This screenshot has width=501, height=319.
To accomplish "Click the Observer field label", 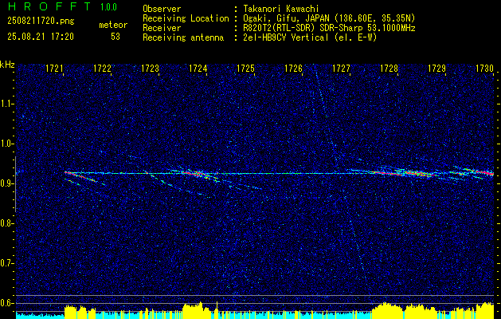I will 162,9.
